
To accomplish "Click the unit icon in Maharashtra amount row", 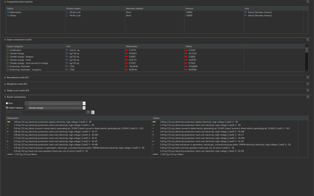I will pos(245,12).
